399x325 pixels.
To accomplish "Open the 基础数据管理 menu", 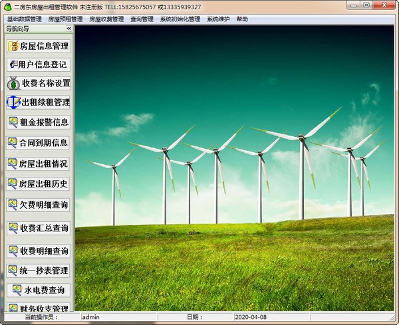I will pyautogui.click(x=24, y=19).
